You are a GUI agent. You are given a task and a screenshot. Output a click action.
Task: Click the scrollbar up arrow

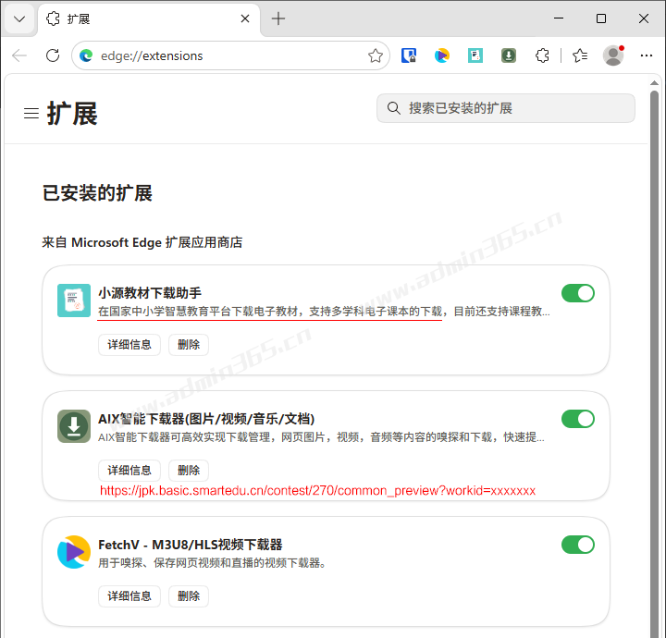pos(654,83)
